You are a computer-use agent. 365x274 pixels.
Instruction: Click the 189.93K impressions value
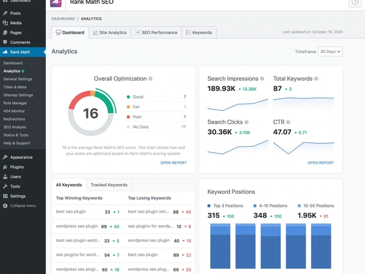[x=222, y=89]
